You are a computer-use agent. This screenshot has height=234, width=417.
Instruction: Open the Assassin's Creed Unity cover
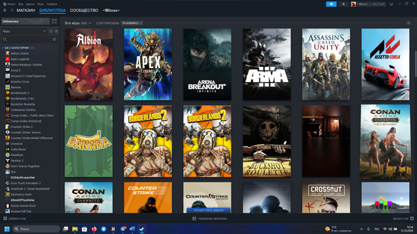[x=326, y=64]
